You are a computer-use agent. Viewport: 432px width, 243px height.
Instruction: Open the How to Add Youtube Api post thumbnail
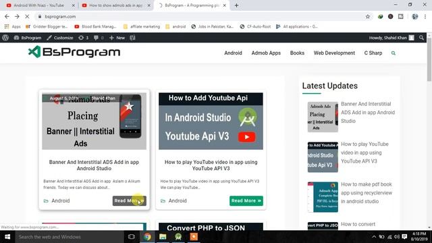pos(211,122)
